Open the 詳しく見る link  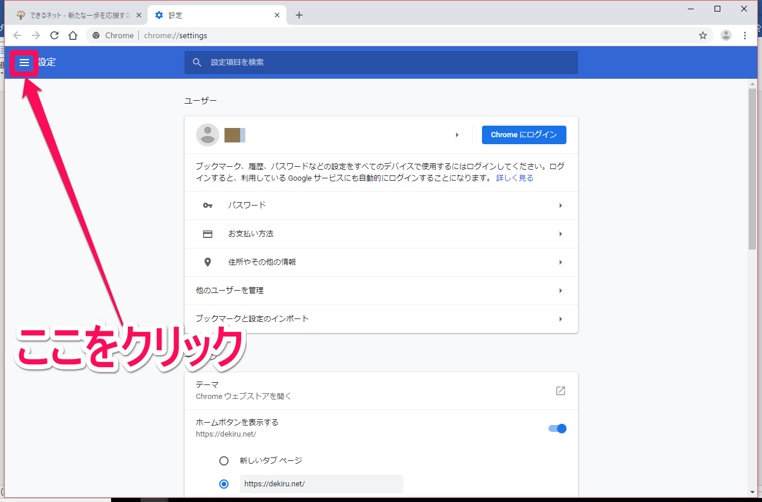pyautogui.click(x=514, y=178)
